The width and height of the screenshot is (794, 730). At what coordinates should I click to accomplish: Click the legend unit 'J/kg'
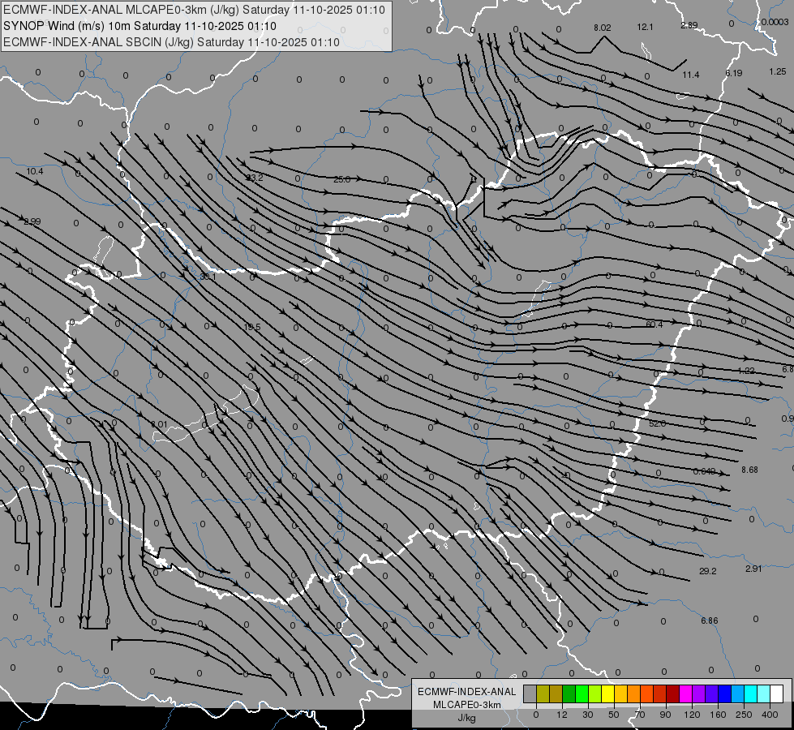pyautogui.click(x=466, y=718)
